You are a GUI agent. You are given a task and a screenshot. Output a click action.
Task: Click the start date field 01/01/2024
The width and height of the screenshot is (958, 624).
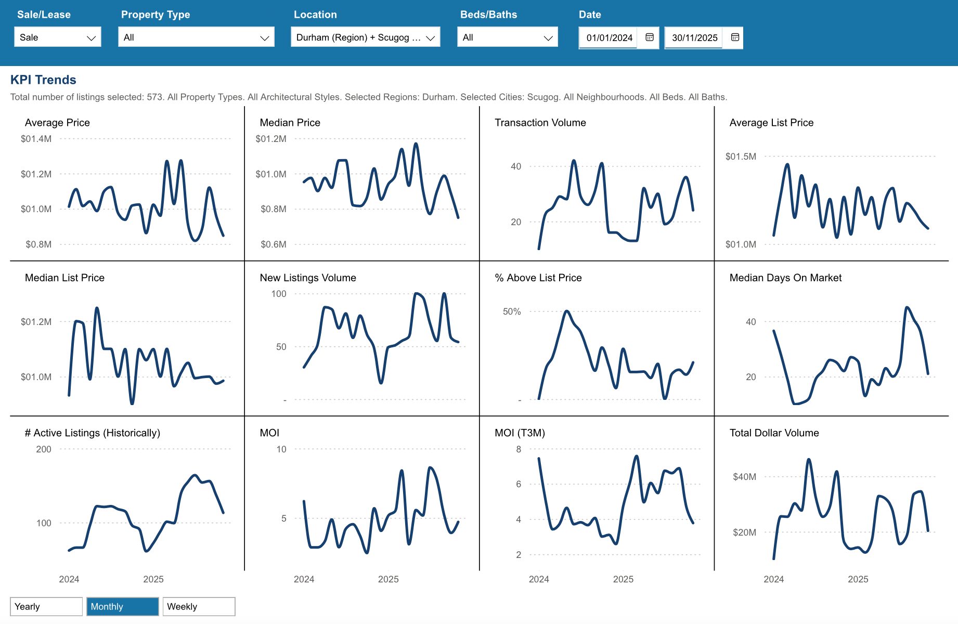(x=609, y=37)
